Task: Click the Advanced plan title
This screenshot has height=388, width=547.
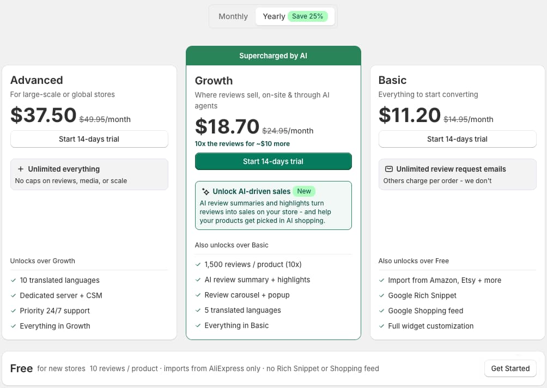Action: (x=37, y=80)
